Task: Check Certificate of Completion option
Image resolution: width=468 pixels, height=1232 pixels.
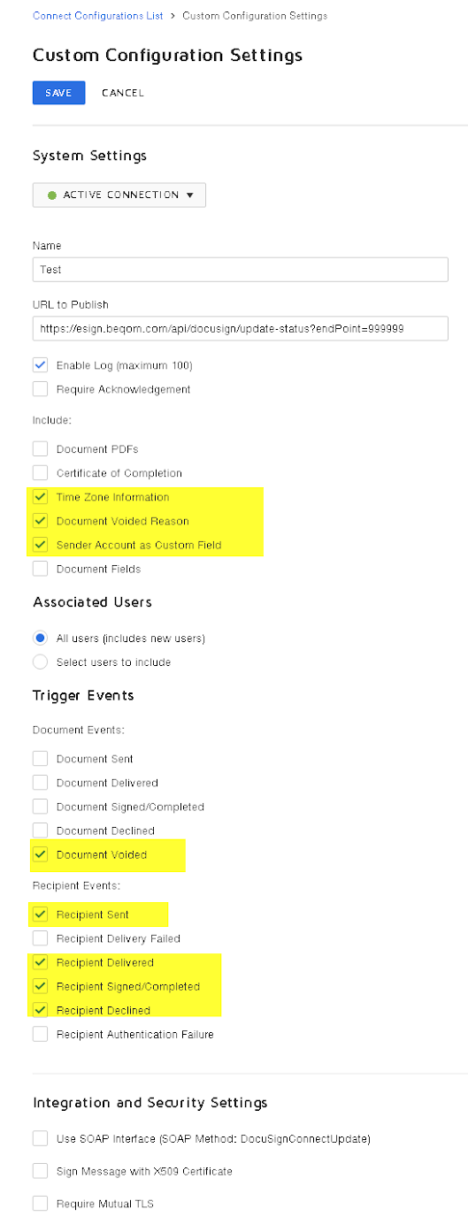Action: coord(40,473)
